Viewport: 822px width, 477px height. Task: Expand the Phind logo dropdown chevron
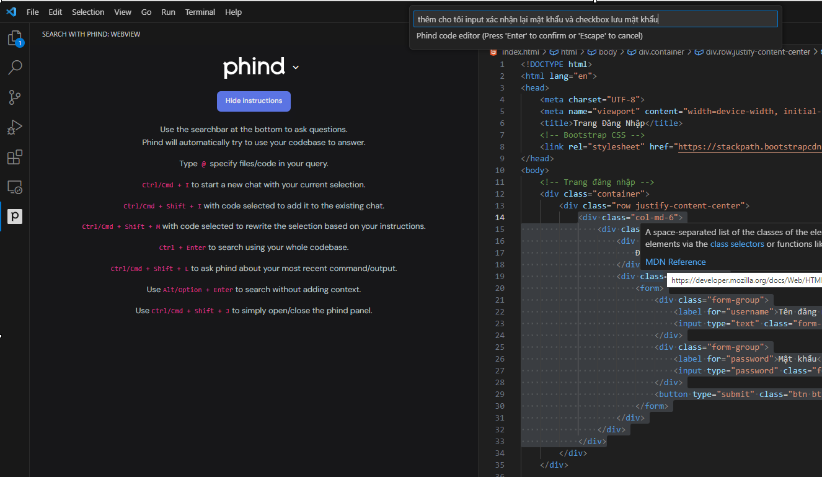coord(296,68)
